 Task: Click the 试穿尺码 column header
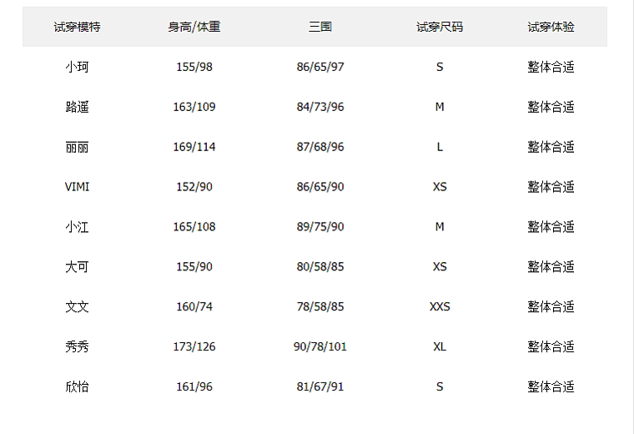(x=440, y=27)
